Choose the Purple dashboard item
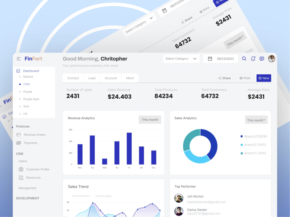The width and height of the screenshot is (290, 217). (x=28, y=92)
